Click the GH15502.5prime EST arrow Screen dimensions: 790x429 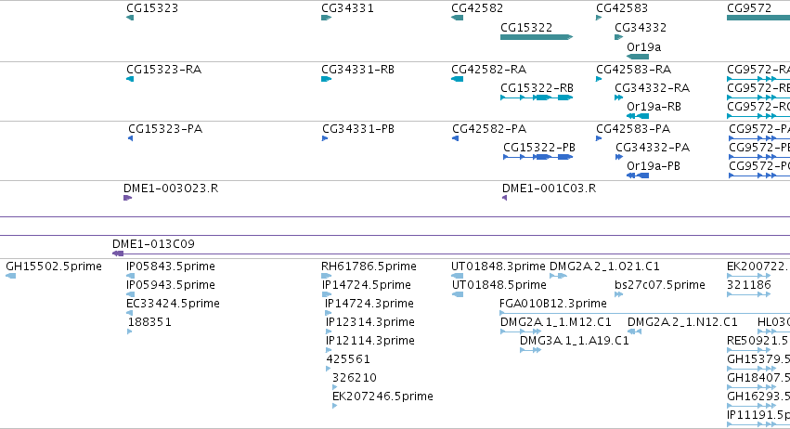pyautogui.click(x=10, y=276)
